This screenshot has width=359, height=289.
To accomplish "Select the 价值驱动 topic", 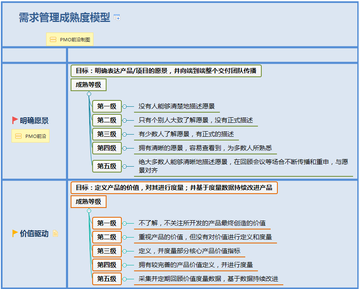I will point(34,233).
